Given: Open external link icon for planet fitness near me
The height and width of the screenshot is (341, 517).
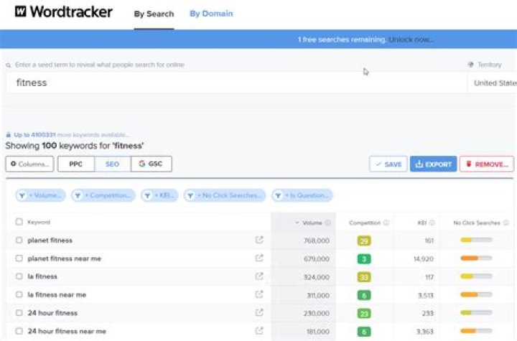Looking at the screenshot, I should (x=259, y=258).
